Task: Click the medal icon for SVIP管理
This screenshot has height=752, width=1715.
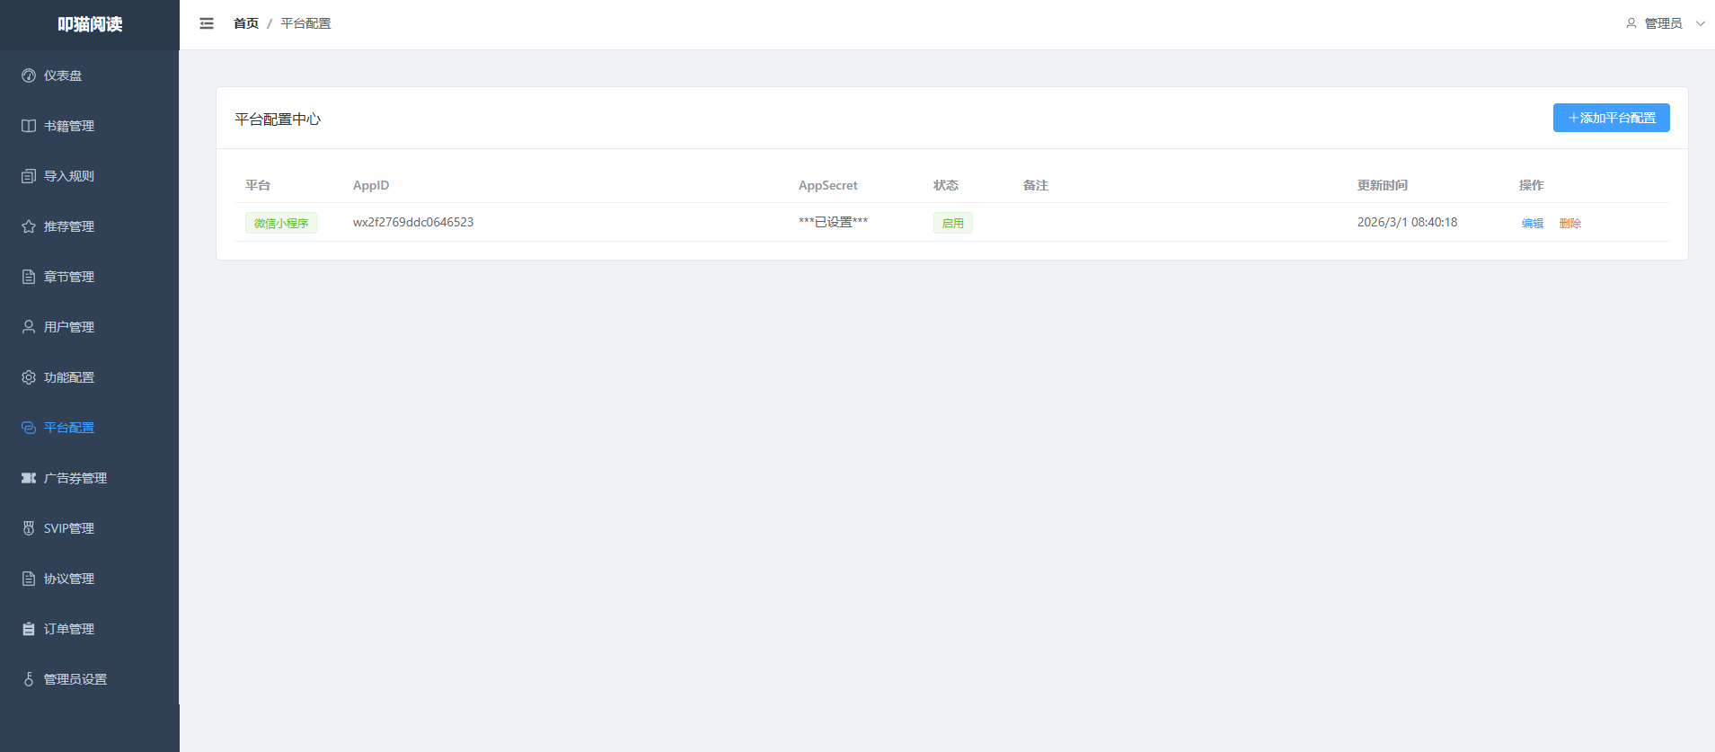Action: 29,528
